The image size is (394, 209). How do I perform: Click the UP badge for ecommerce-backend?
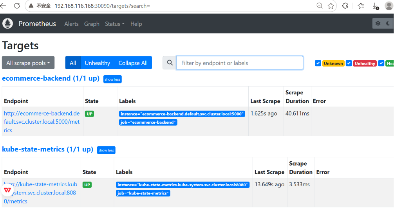(x=89, y=114)
